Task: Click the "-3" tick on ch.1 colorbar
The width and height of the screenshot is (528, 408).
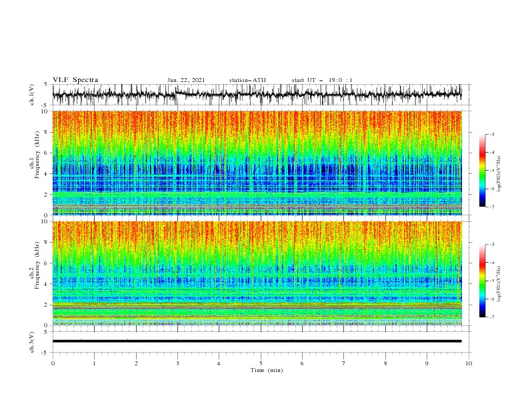Action: pos(491,134)
